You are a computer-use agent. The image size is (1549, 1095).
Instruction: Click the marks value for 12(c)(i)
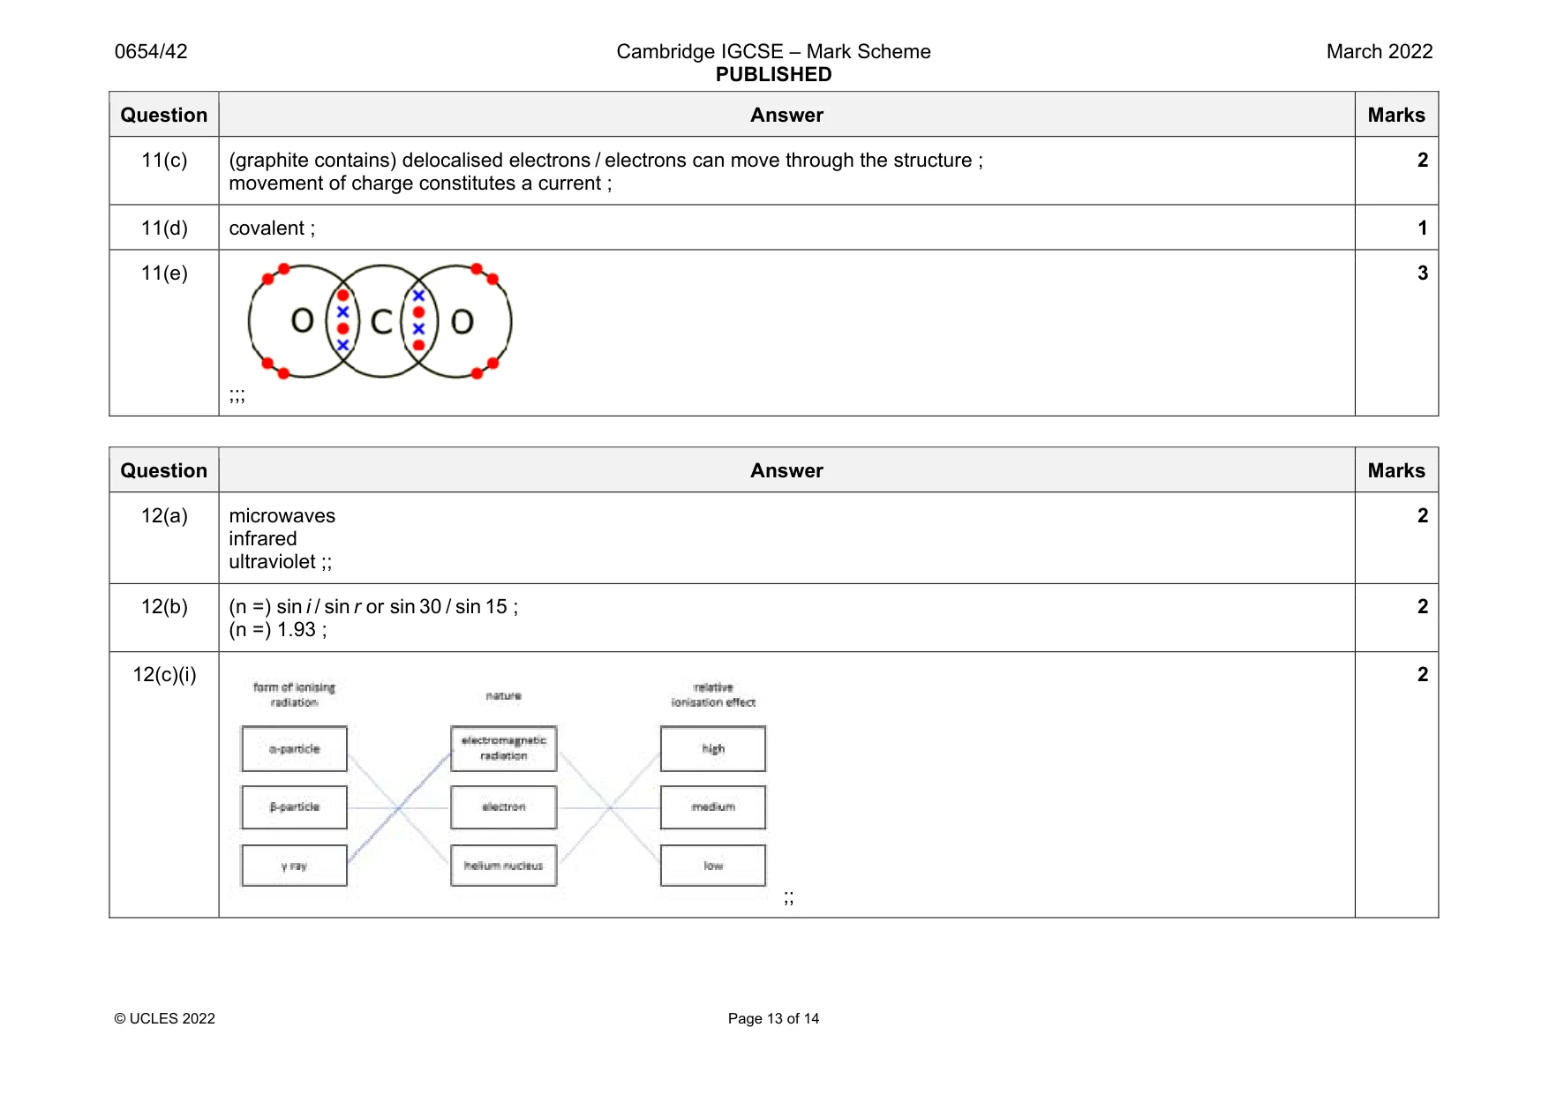(1423, 674)
